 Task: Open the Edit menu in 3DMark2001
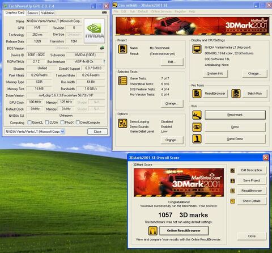(124, 11)
